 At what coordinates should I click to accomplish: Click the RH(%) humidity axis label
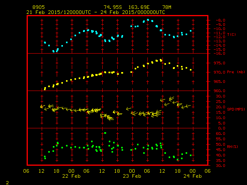[232, 146]
